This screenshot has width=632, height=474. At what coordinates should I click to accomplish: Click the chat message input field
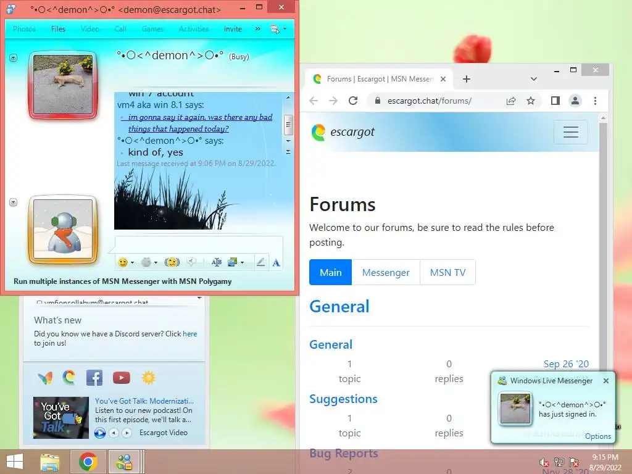pos(199,245)
